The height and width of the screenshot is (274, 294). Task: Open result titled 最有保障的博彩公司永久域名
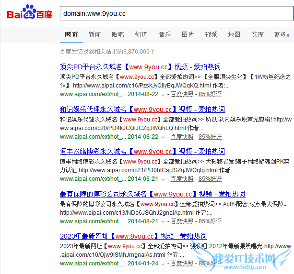pos(153,194)
